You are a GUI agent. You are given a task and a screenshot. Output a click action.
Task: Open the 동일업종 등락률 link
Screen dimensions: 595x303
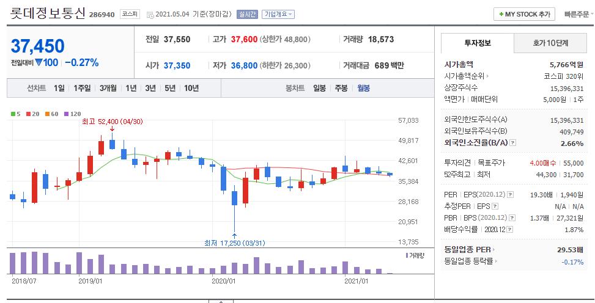[x=470, y=261]
